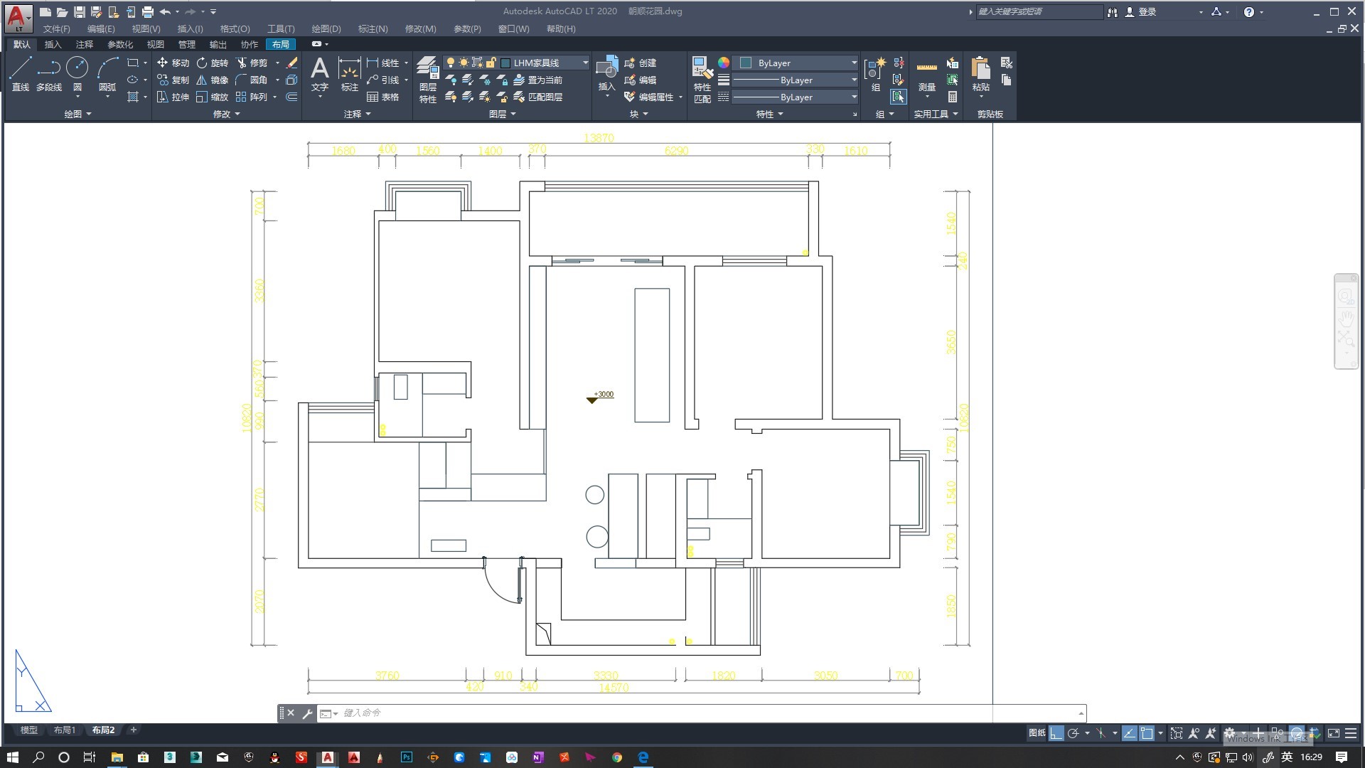Viewport: 1365px width, 768px height.
Task: Open the 文件(F) menu
Action: (x=56, y=29)
